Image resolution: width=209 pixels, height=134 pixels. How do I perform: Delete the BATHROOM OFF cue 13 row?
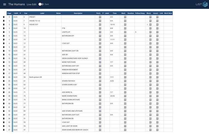(4, 36)
